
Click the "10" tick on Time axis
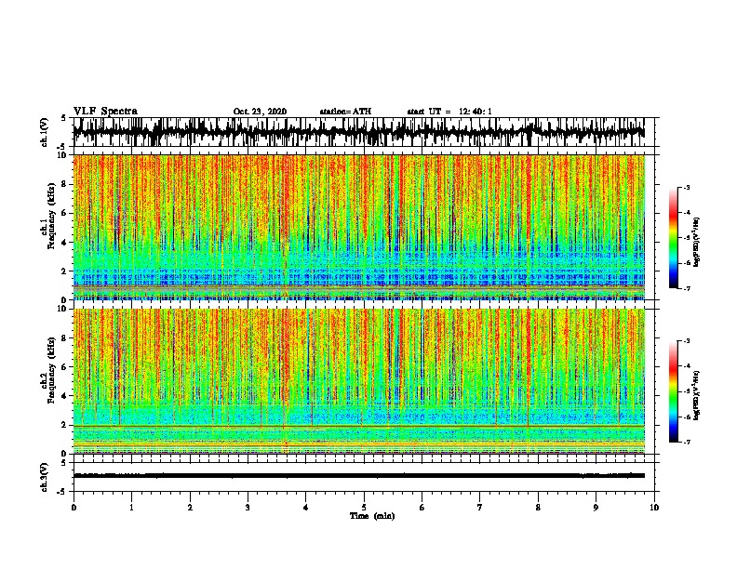point(654,508)
